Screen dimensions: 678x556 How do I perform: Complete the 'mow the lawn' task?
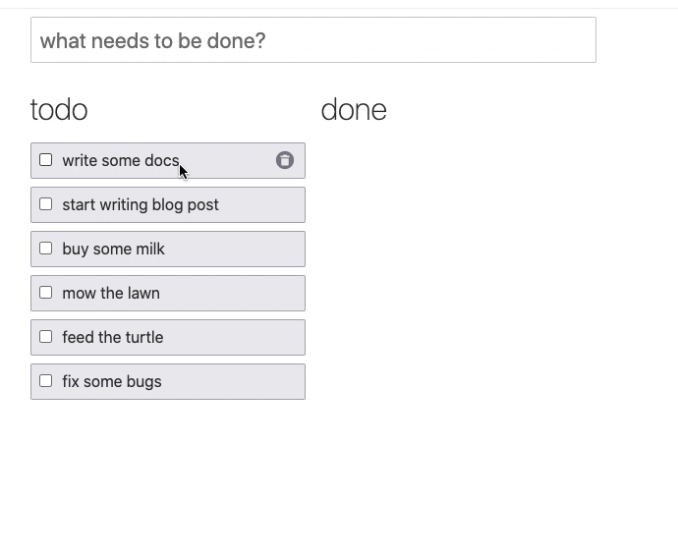[x=46, y=293]
